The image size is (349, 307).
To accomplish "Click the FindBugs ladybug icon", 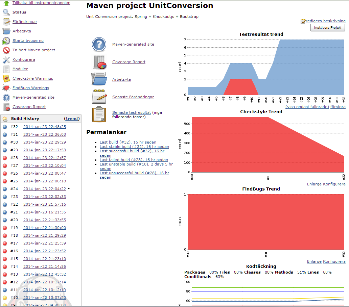I will pos(6,88).
